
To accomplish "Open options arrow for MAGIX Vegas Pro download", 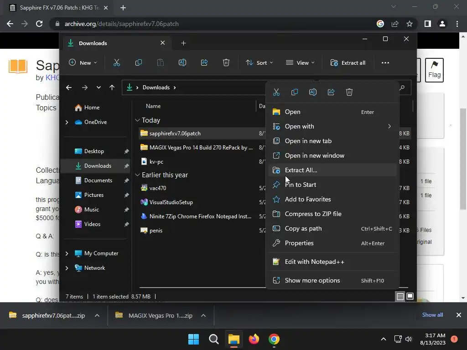I will (203, 315).
